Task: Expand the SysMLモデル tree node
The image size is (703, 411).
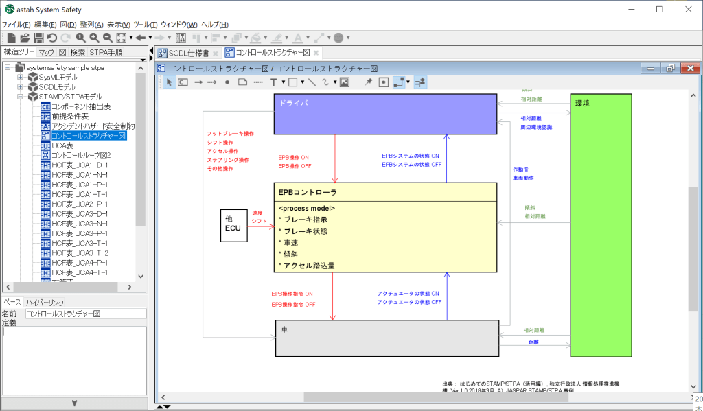Action: pos(20,78)
